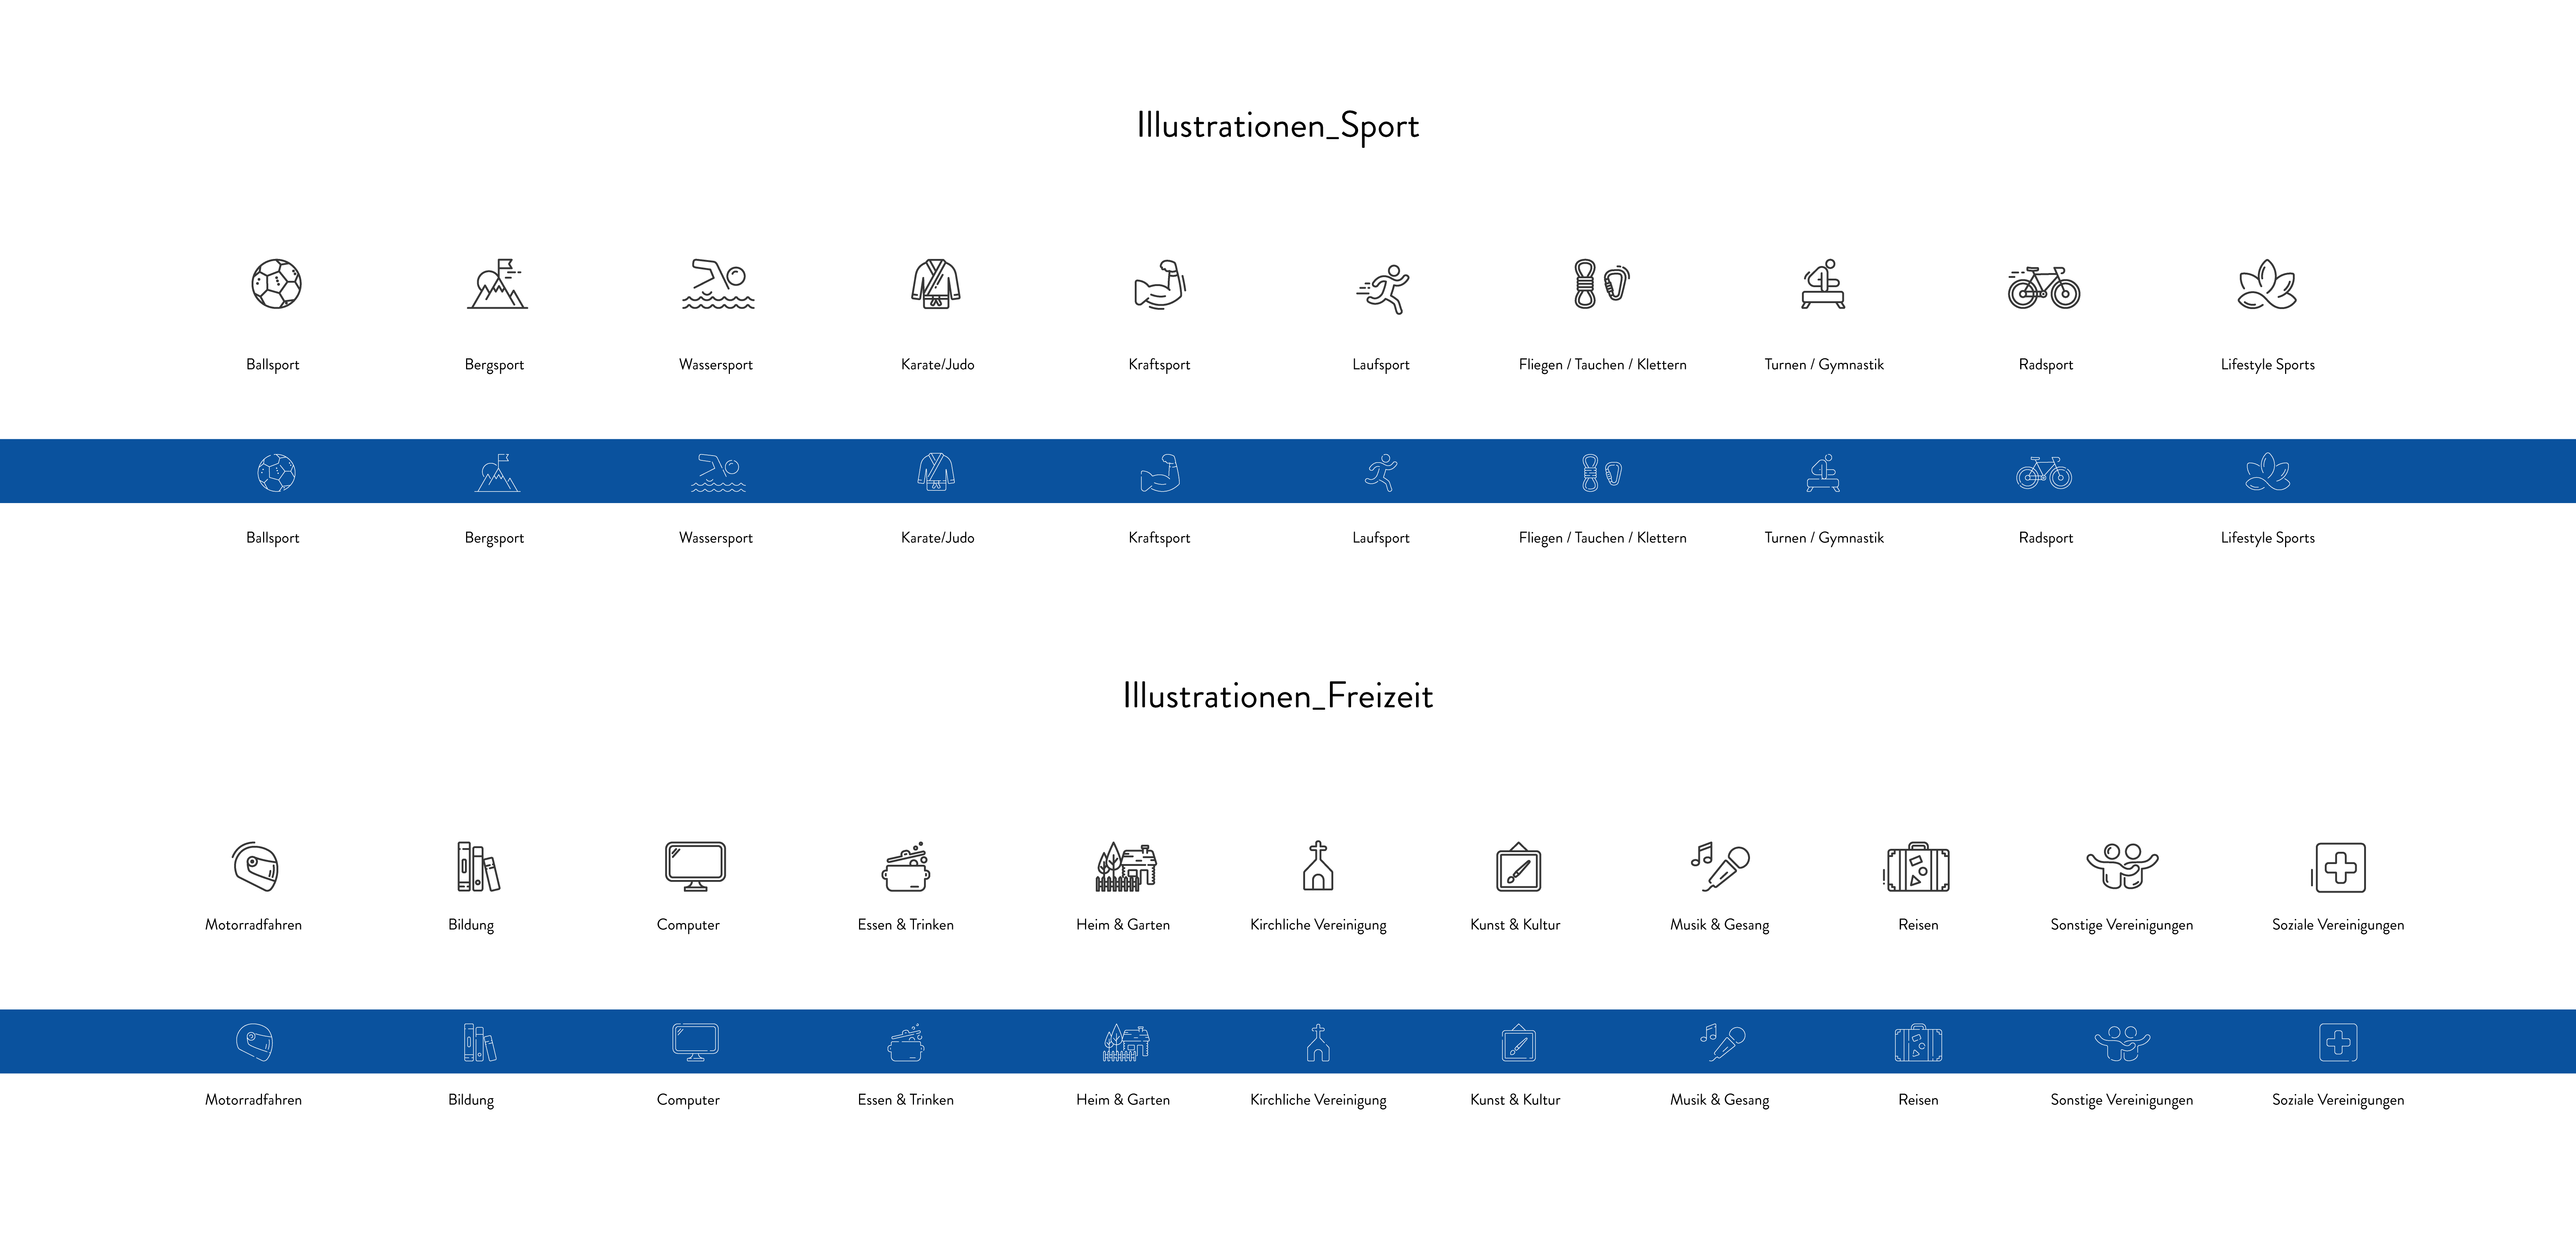Click the white helmet icon on blue bar
Image resolution: width=2576 pixels, height=1238 pixels.
(x=255, y=1042)
